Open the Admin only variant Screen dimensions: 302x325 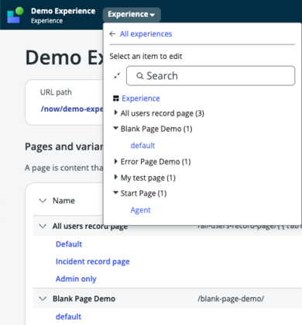(x=76, y=279)
